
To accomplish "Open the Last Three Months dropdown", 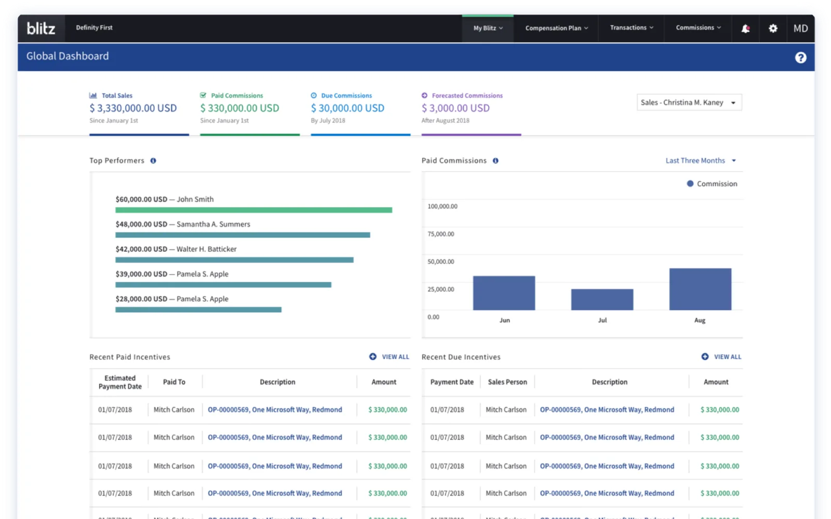I will [701, 161].
